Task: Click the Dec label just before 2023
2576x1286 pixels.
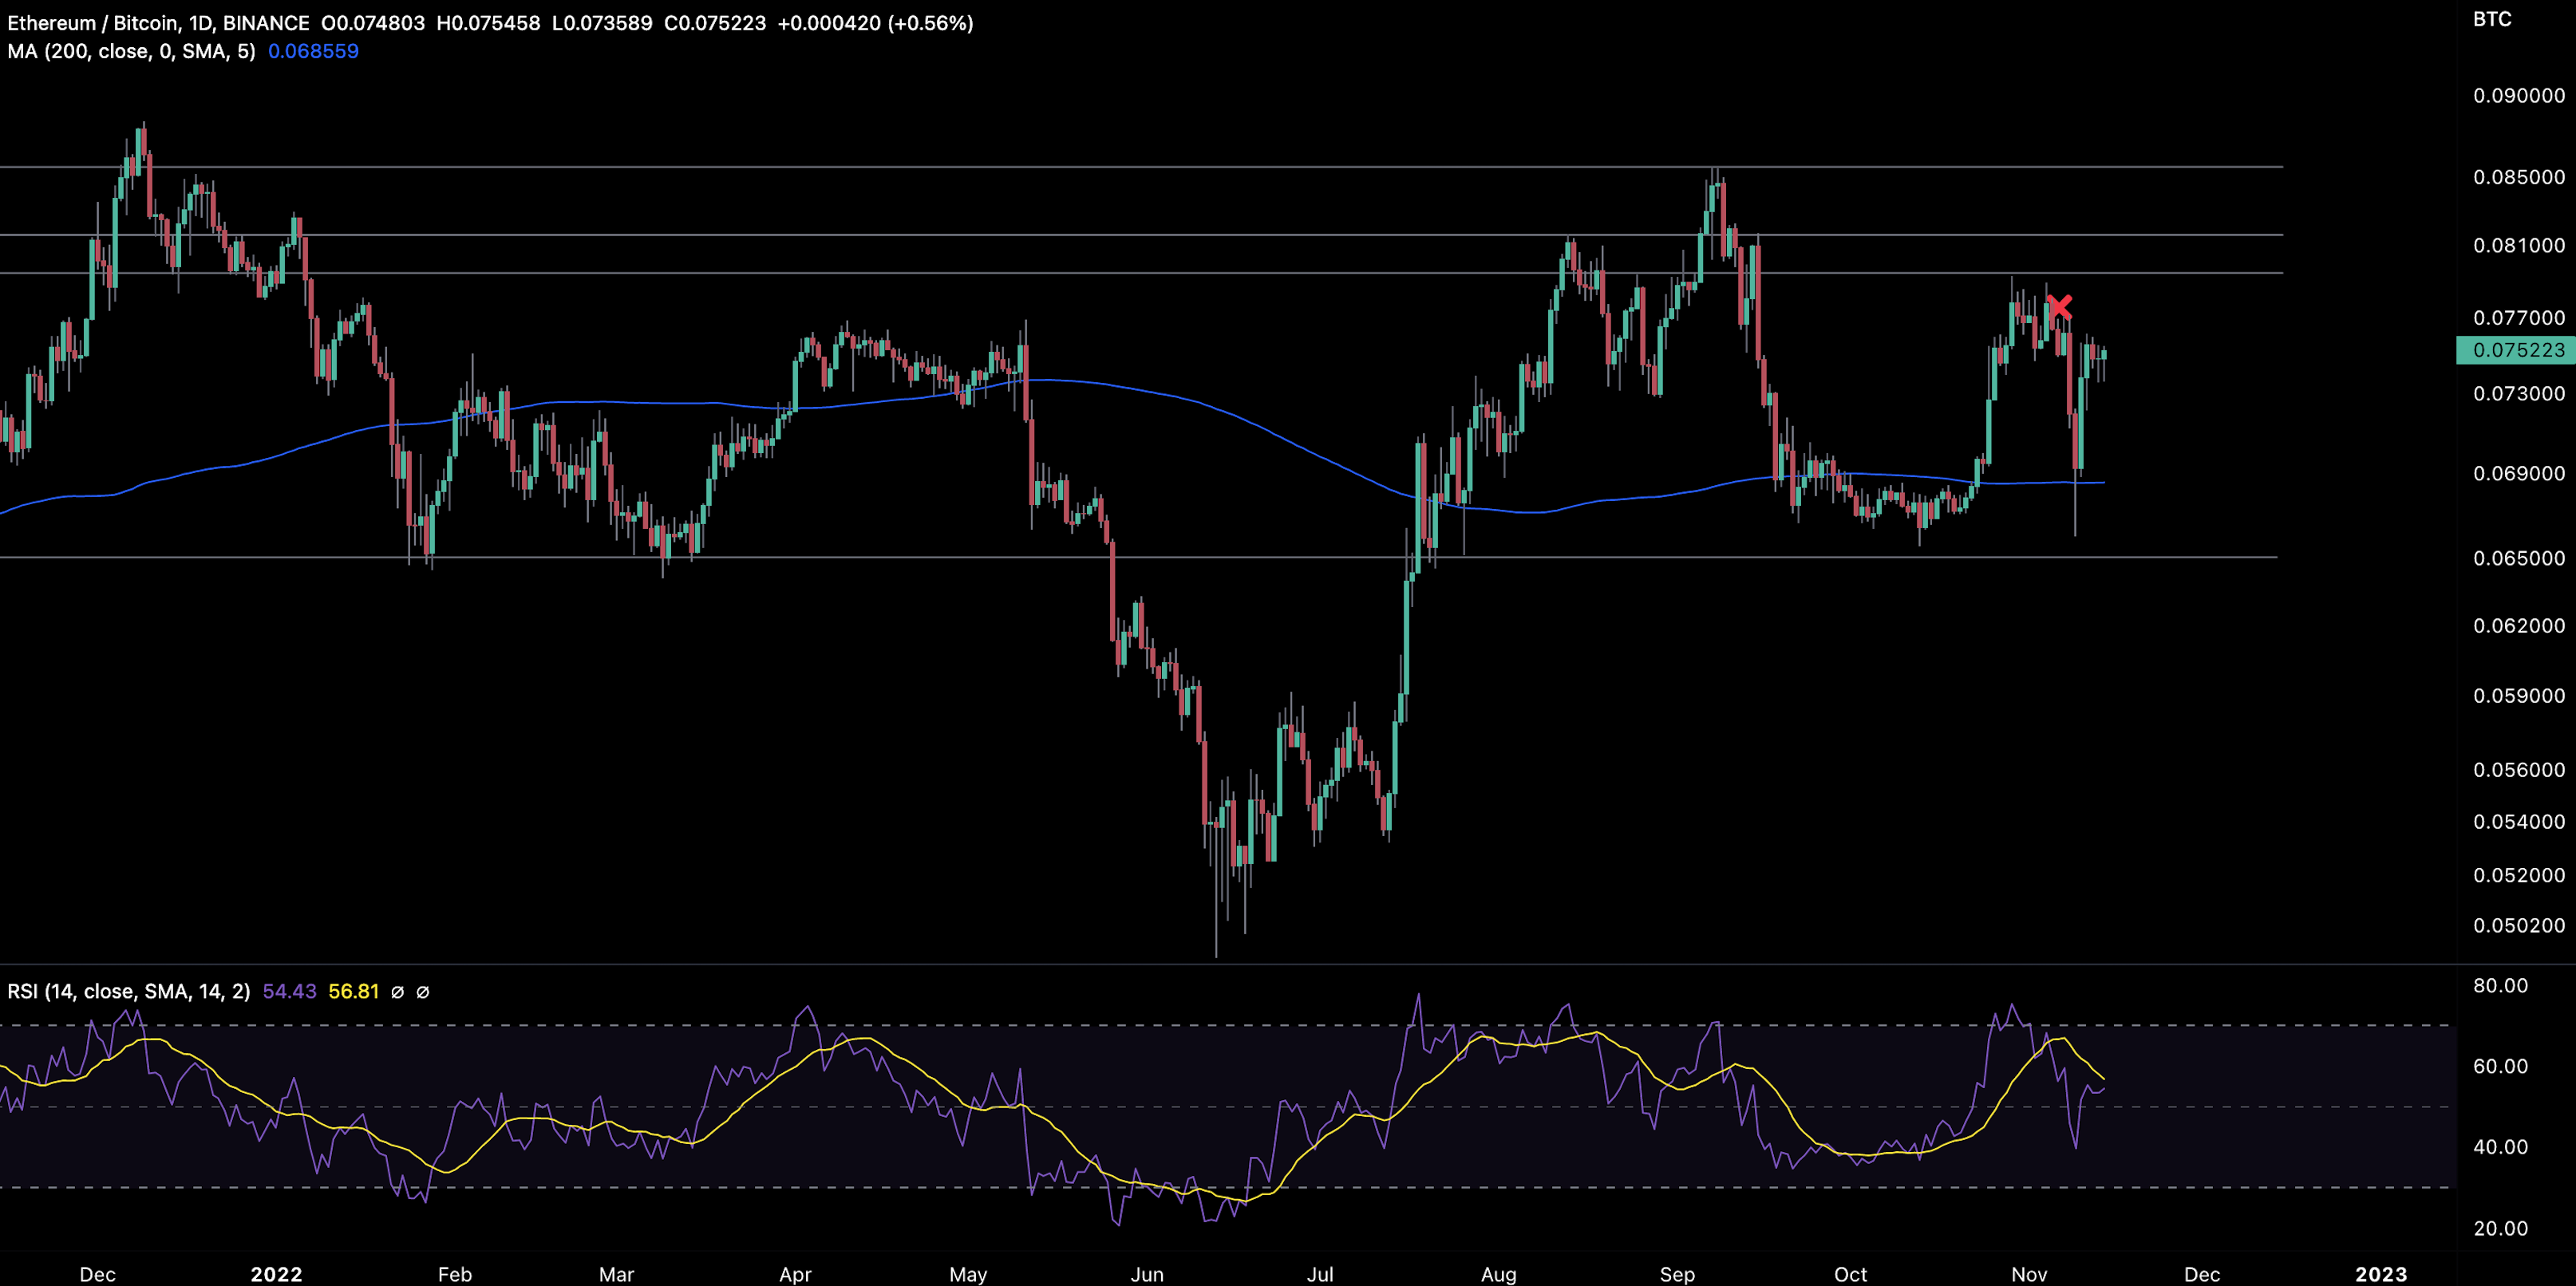Action: tap(2202, 1274)
